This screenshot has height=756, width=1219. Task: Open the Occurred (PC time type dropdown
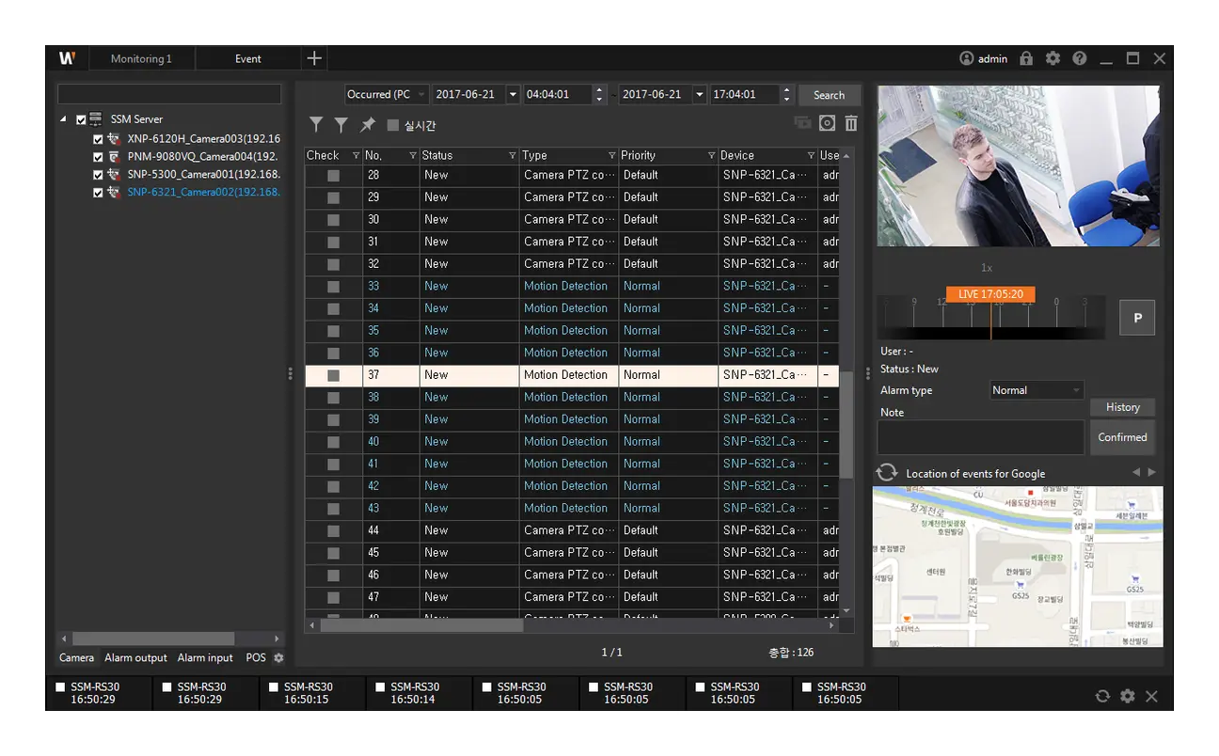point(387,95)
